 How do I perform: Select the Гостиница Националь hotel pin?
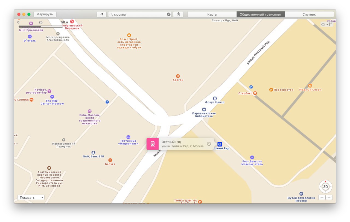click(x=128, y=137)
